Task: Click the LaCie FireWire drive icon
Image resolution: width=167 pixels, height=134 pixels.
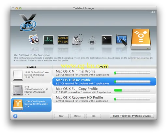Action: point(18,105)
